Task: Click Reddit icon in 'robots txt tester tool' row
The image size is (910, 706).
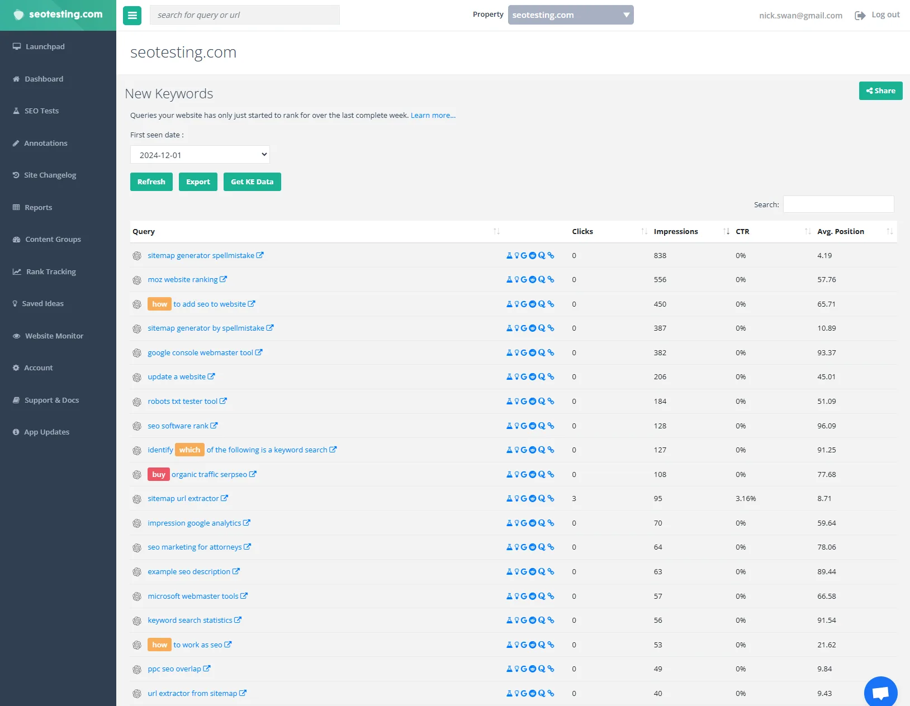Action: click(x=533, y=402)
